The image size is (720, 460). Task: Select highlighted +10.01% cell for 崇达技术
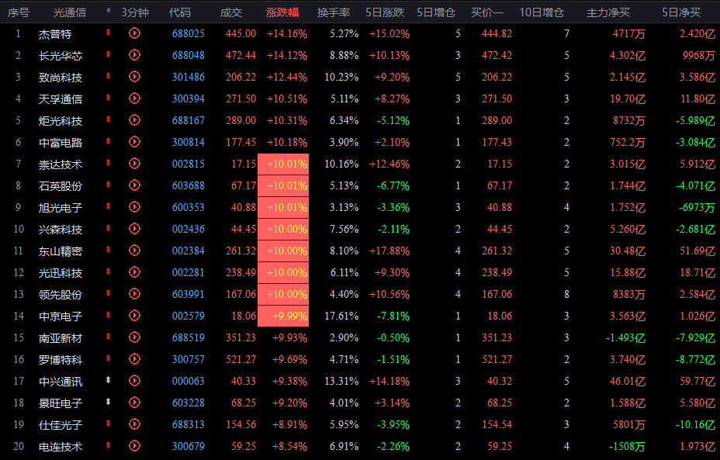coord(283,164)
